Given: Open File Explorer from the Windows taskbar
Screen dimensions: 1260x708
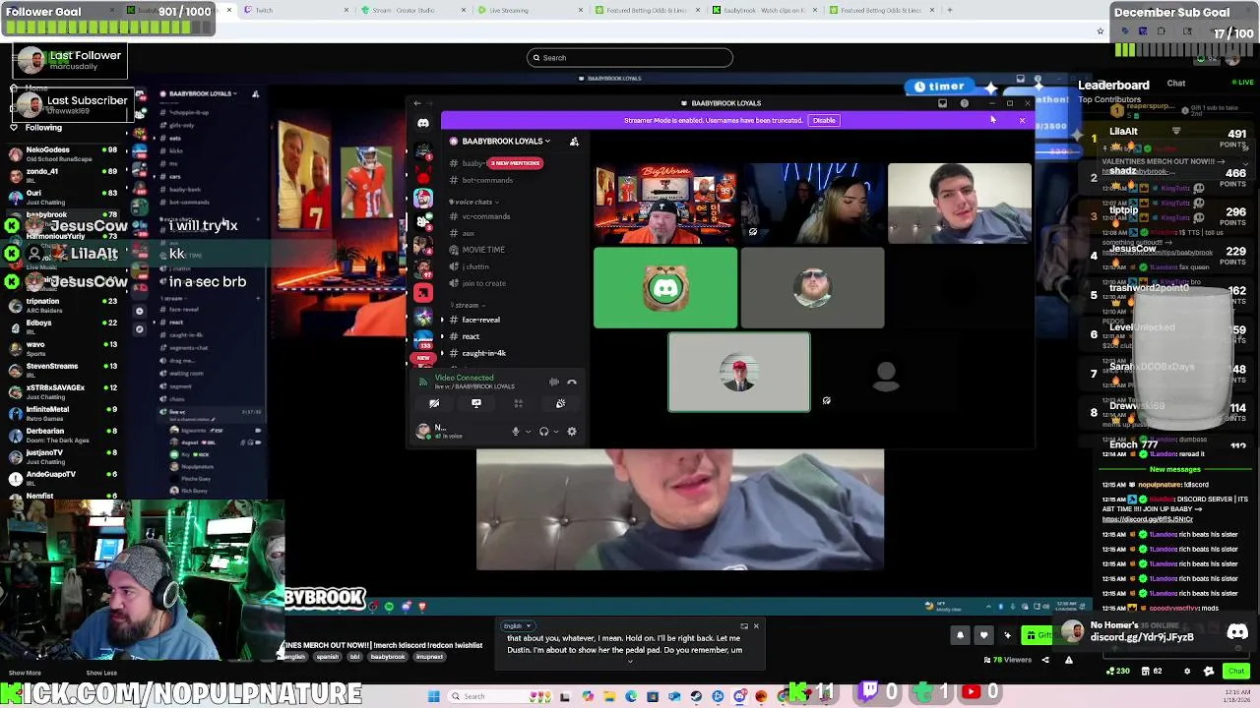Looking at the screenshot, I should pyautogui.click(x=609, y=696).
